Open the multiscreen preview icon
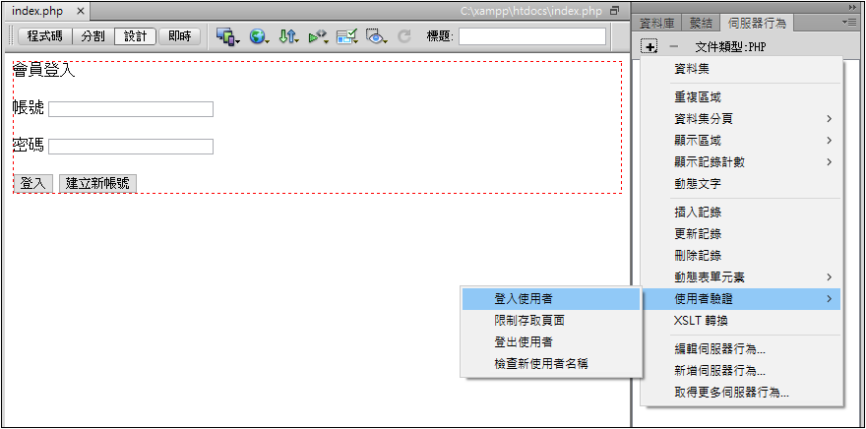This screenshot has width=866, height=429. pos(227,36)
